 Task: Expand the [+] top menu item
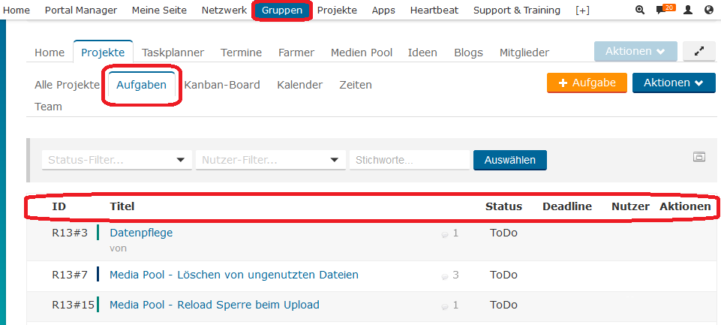coord(582,10)
